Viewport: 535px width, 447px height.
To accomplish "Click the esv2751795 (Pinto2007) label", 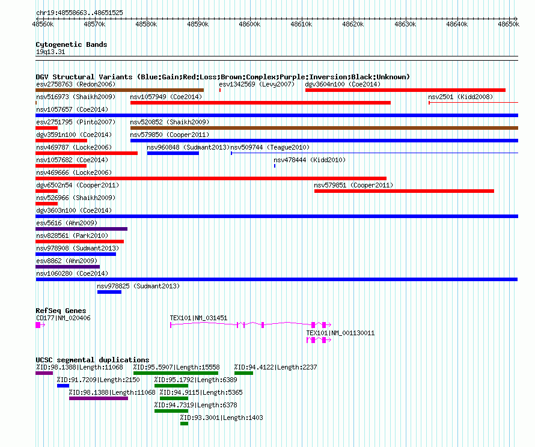I will [76, 122].
